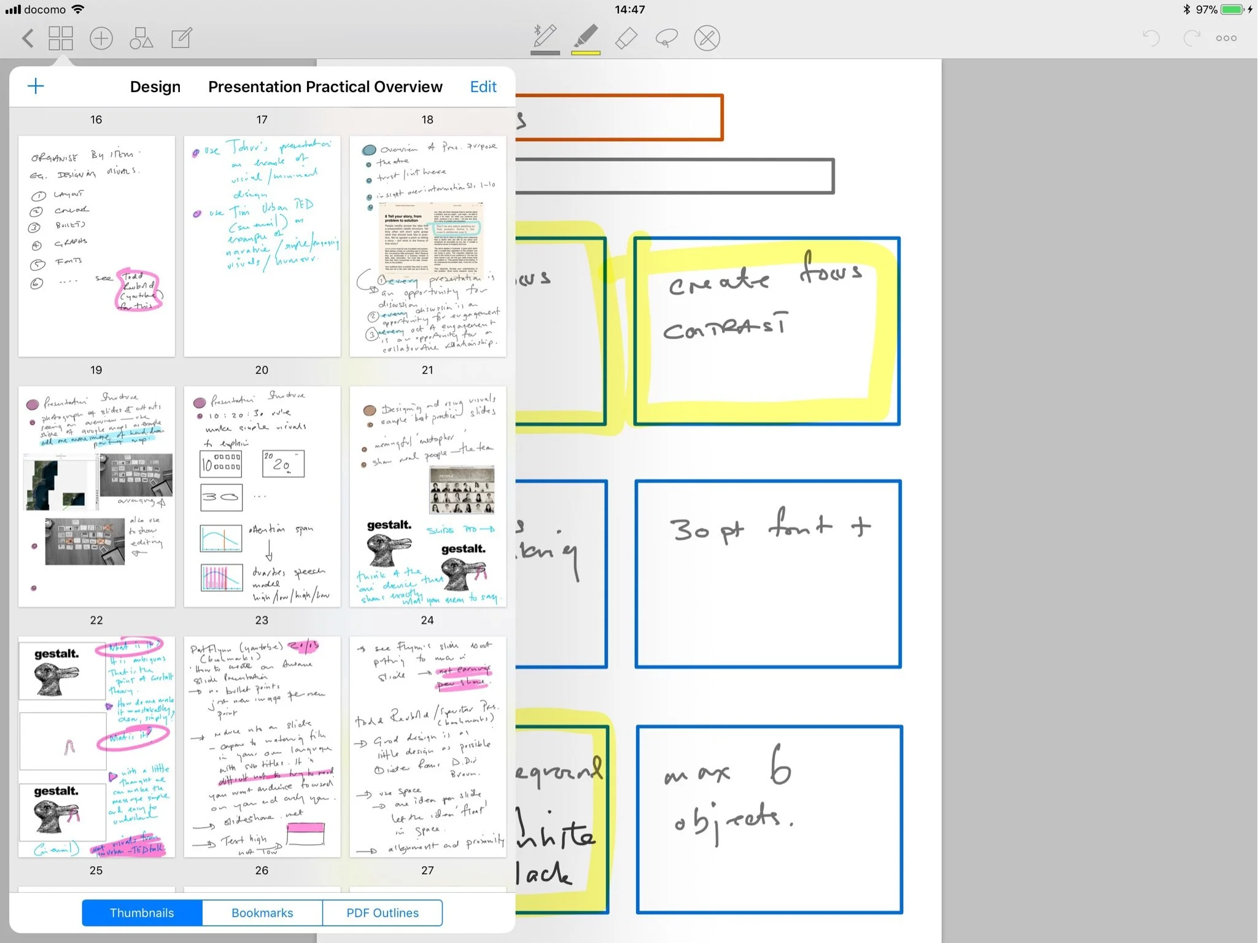
Task: Tap the add page plus circle icon
Action: click(101, 38)
